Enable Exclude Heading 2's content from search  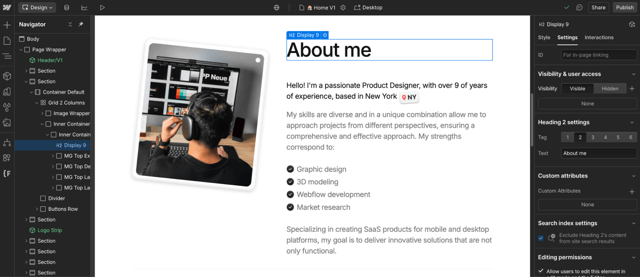click(x=540, y=238)
